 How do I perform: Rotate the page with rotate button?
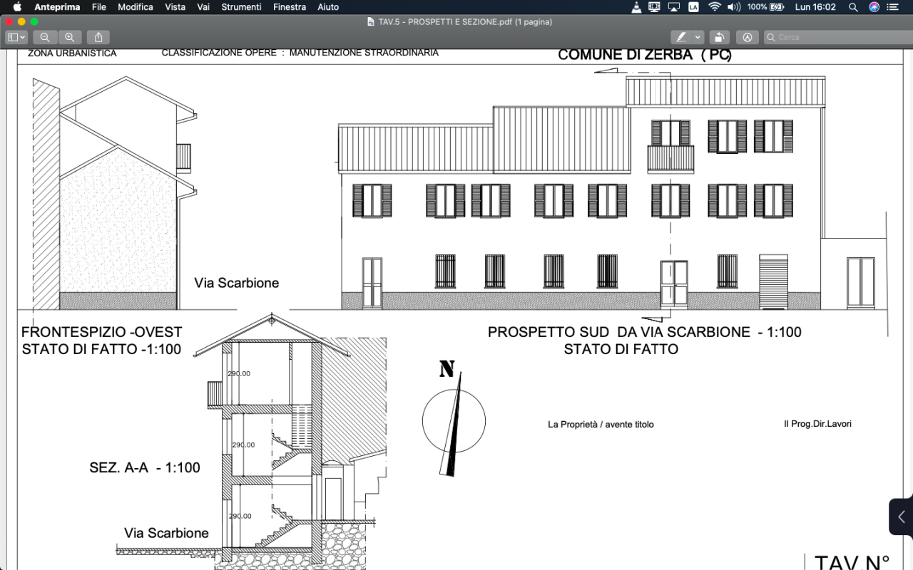pyautogui.click(x=720, y=37)
